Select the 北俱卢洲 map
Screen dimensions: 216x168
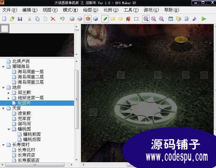21,61
